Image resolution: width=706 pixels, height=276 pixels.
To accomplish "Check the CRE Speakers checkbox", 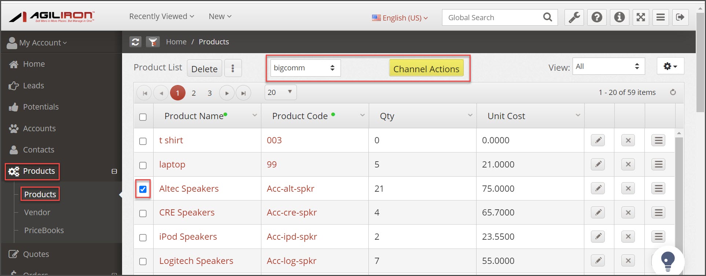I will pyautogui.click(x=143, y=213).
